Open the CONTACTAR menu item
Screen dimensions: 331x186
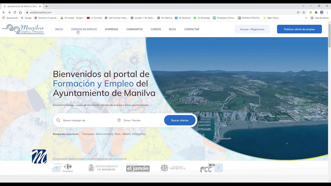pyautogui.click(x=192, y=29)
